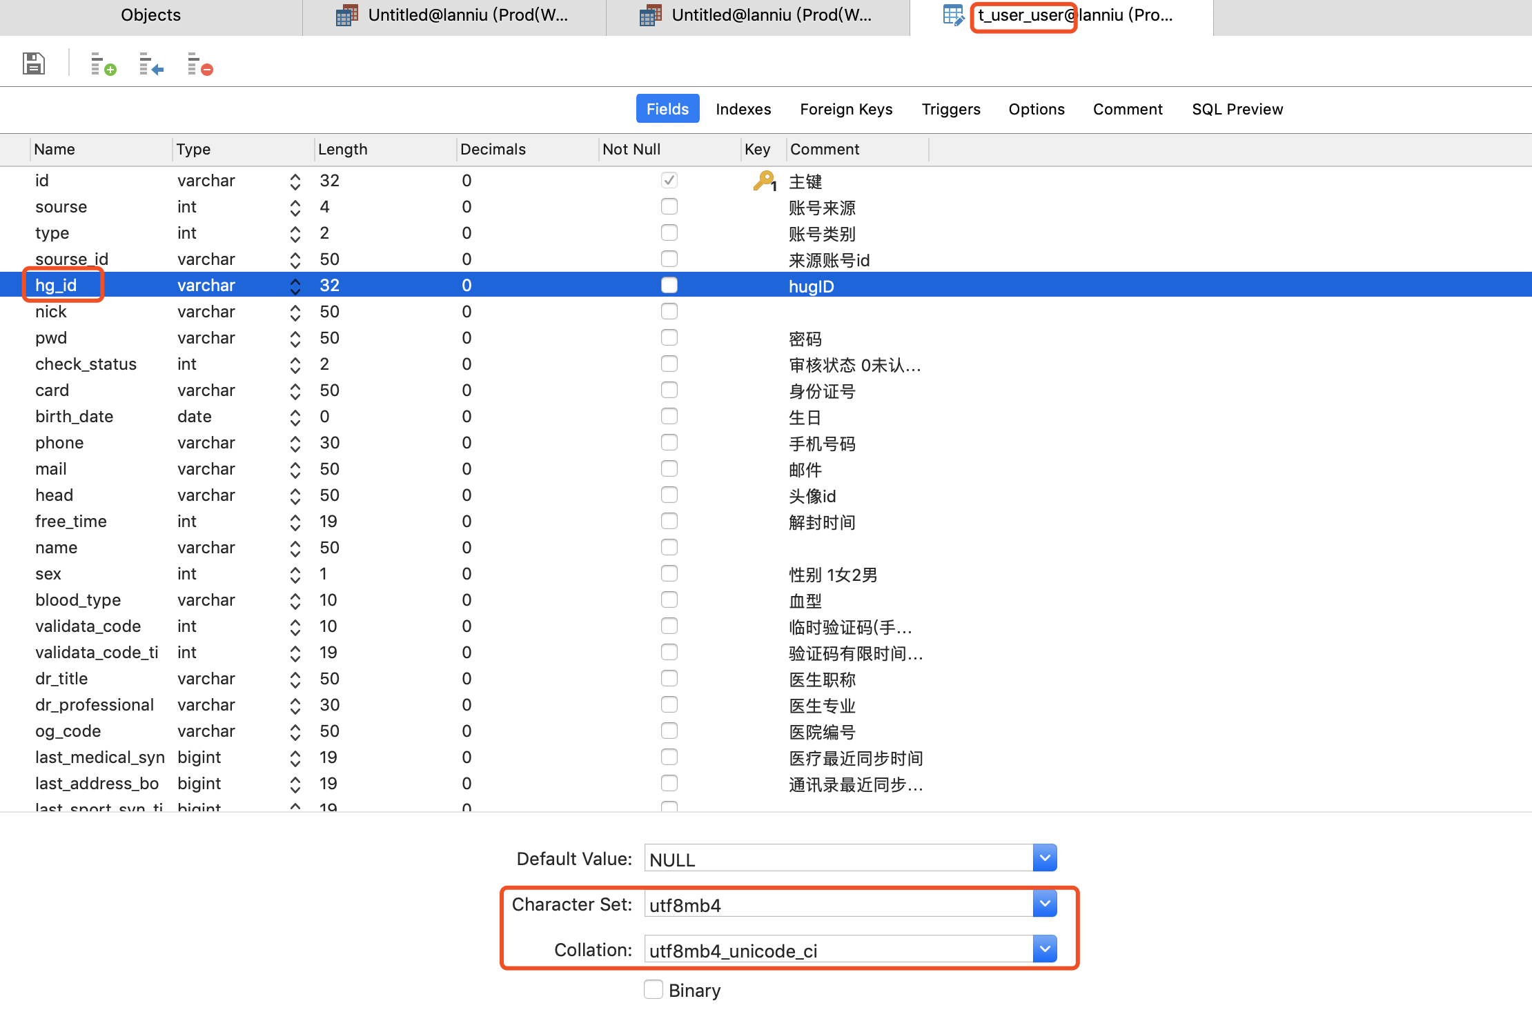
Task: Open type selector for hg_id field
Action: (x=295, y=286)
